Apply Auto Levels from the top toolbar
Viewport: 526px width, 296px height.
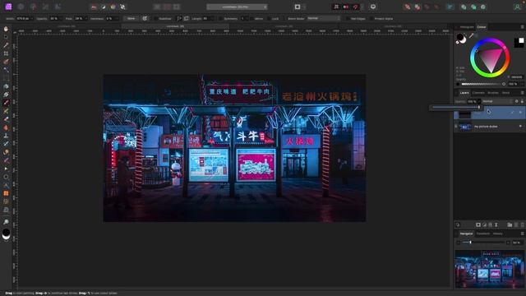94,7
